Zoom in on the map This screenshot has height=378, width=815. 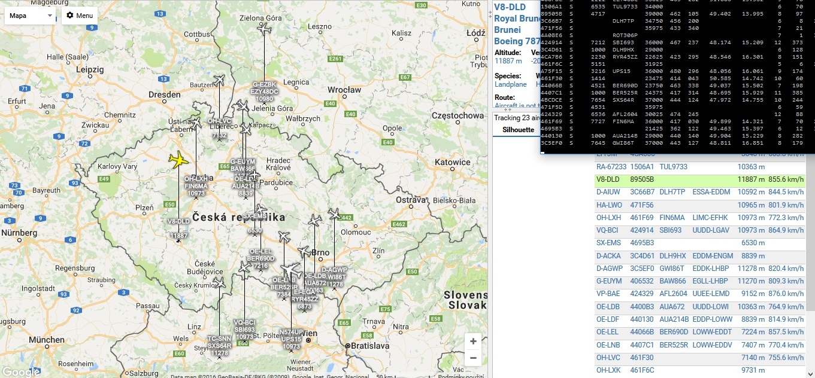(x=473, y=342)
